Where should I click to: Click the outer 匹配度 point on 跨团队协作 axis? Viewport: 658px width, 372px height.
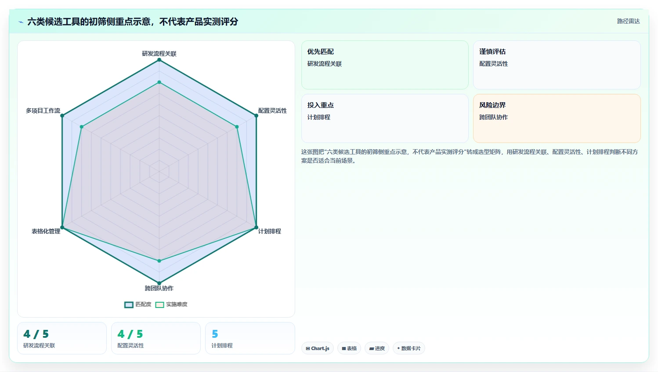(159, 283)
